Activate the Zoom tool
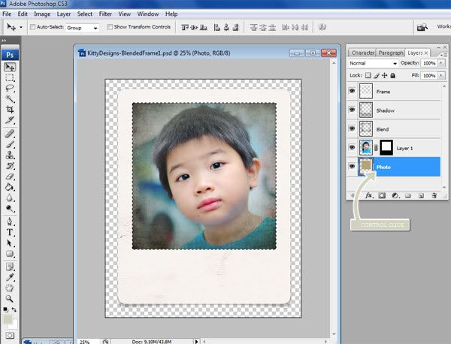 click(x=10, y=299)
